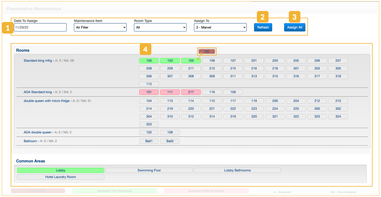Toggle the Lobby common area

[61, 170]
